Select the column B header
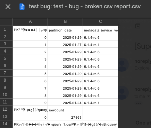 65,21
